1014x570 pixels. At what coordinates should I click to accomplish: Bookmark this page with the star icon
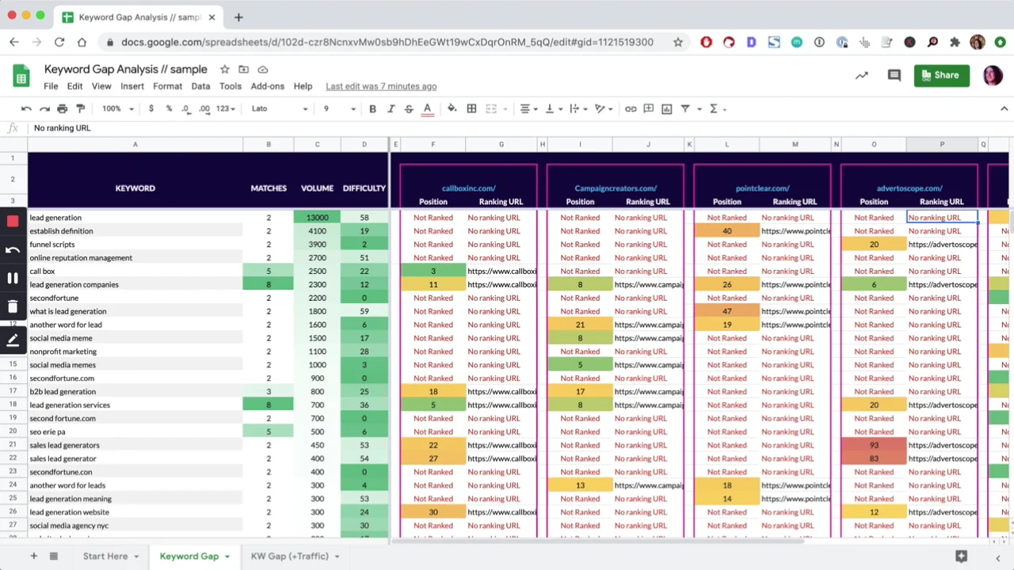(678, 42)
